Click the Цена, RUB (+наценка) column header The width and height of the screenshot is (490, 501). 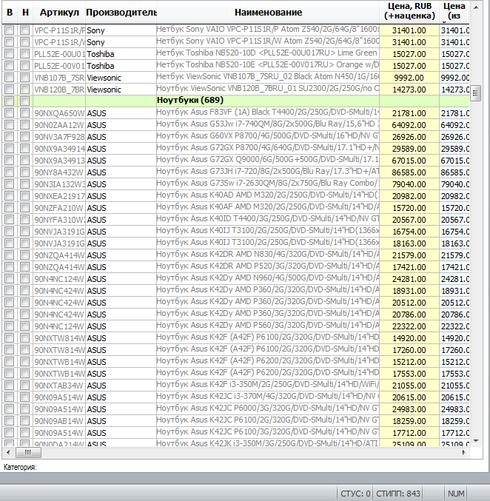(409, 12)
